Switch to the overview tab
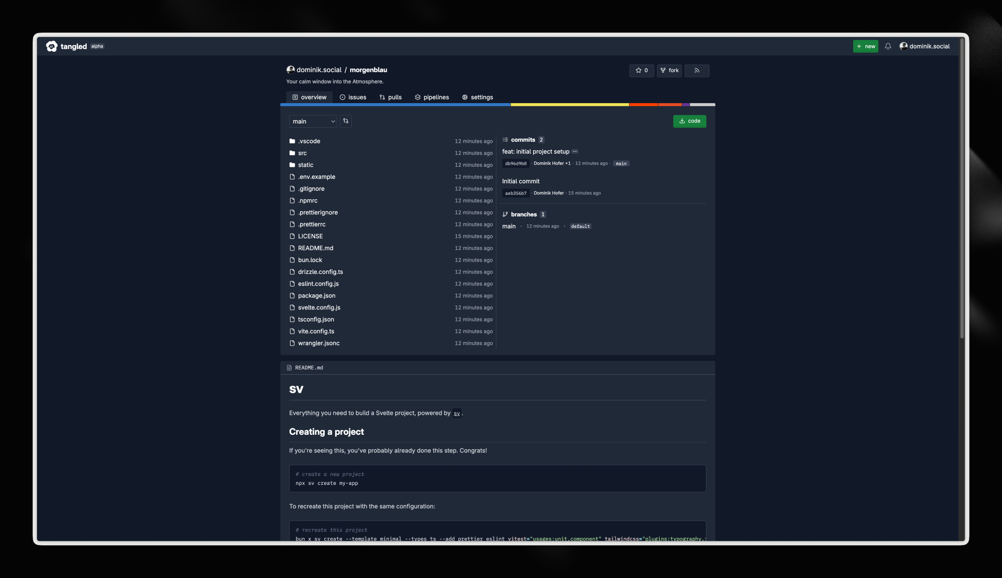Viewport: 1002px width, 578px height. click(x=309, y=98)
